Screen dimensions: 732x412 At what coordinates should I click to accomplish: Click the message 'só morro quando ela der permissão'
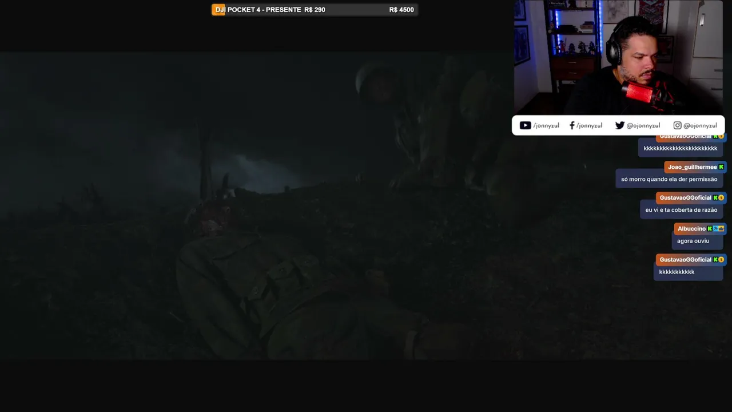tap(669, 180)
